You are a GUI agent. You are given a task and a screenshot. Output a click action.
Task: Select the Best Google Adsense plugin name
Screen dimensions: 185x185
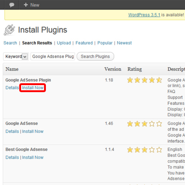27,149
